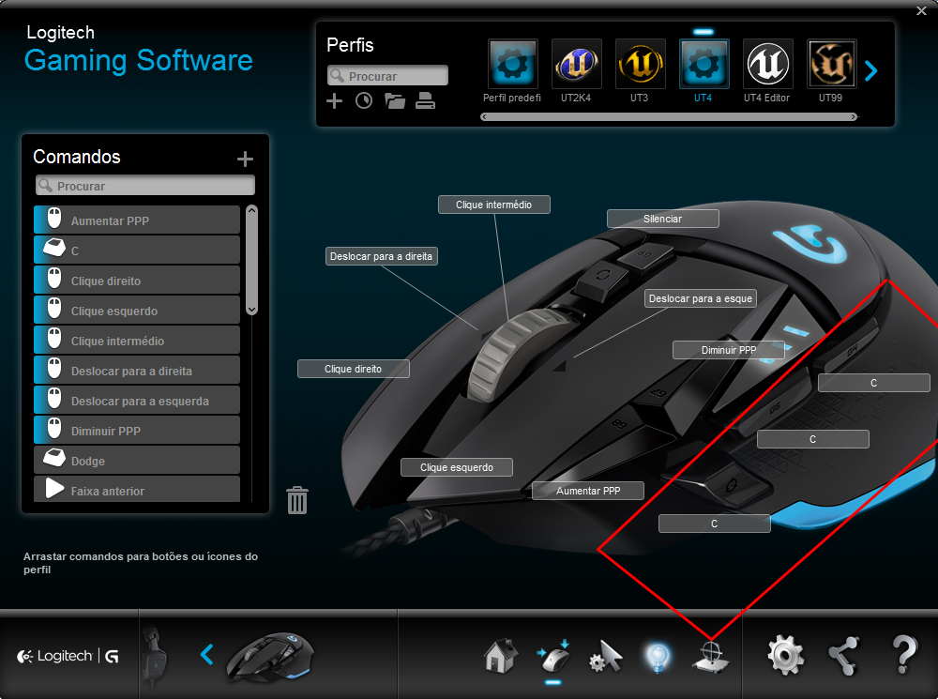Image resolution: width=938 pixels, height=699 pixels.
Task: Click the trash can delete icon
Action: pyautogui.click(x=297, y=500)
